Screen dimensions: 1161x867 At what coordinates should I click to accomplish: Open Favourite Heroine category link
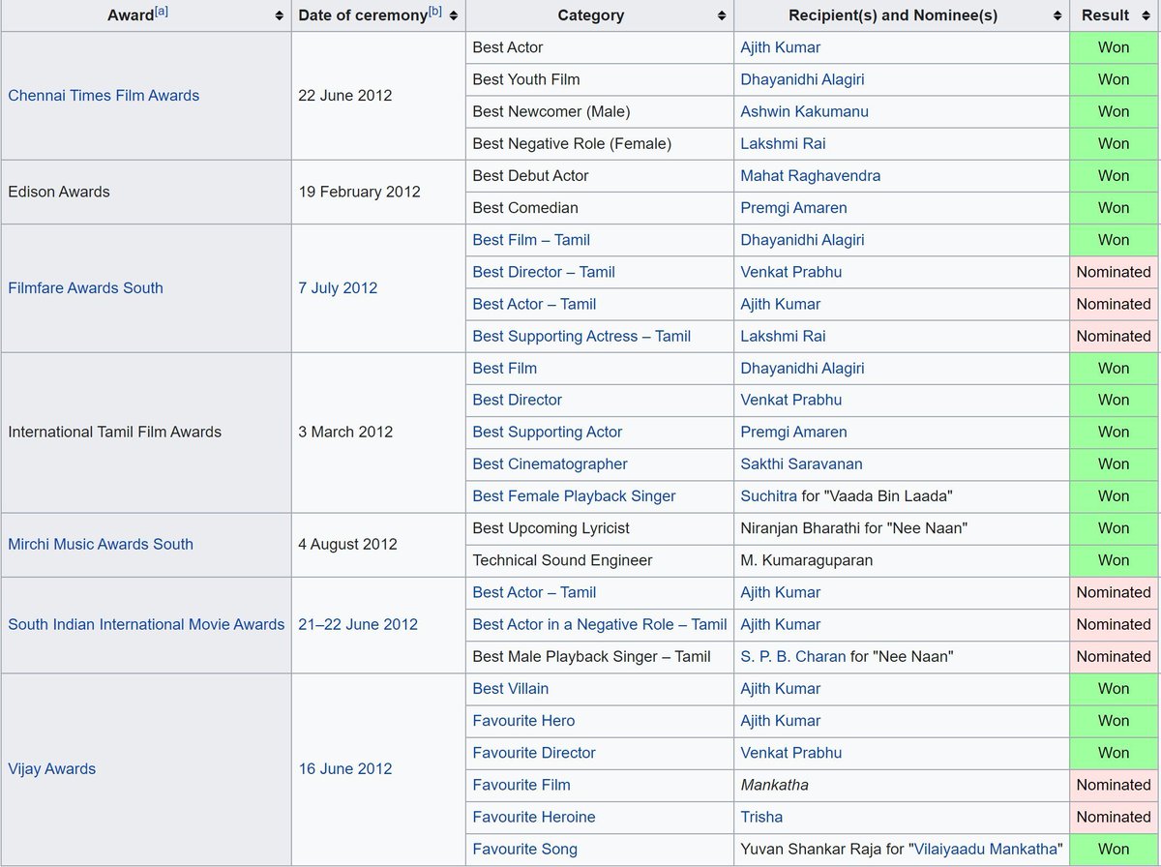(534, 817)
